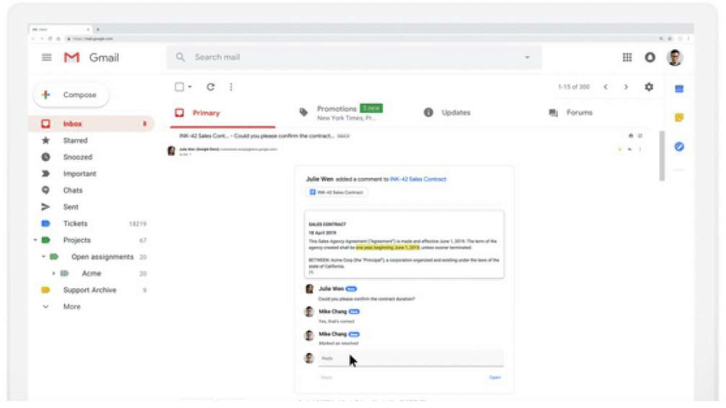Screen dimensions: 726x408
Task: Tick the select all checkbox
Action: [x=179, y=87]
